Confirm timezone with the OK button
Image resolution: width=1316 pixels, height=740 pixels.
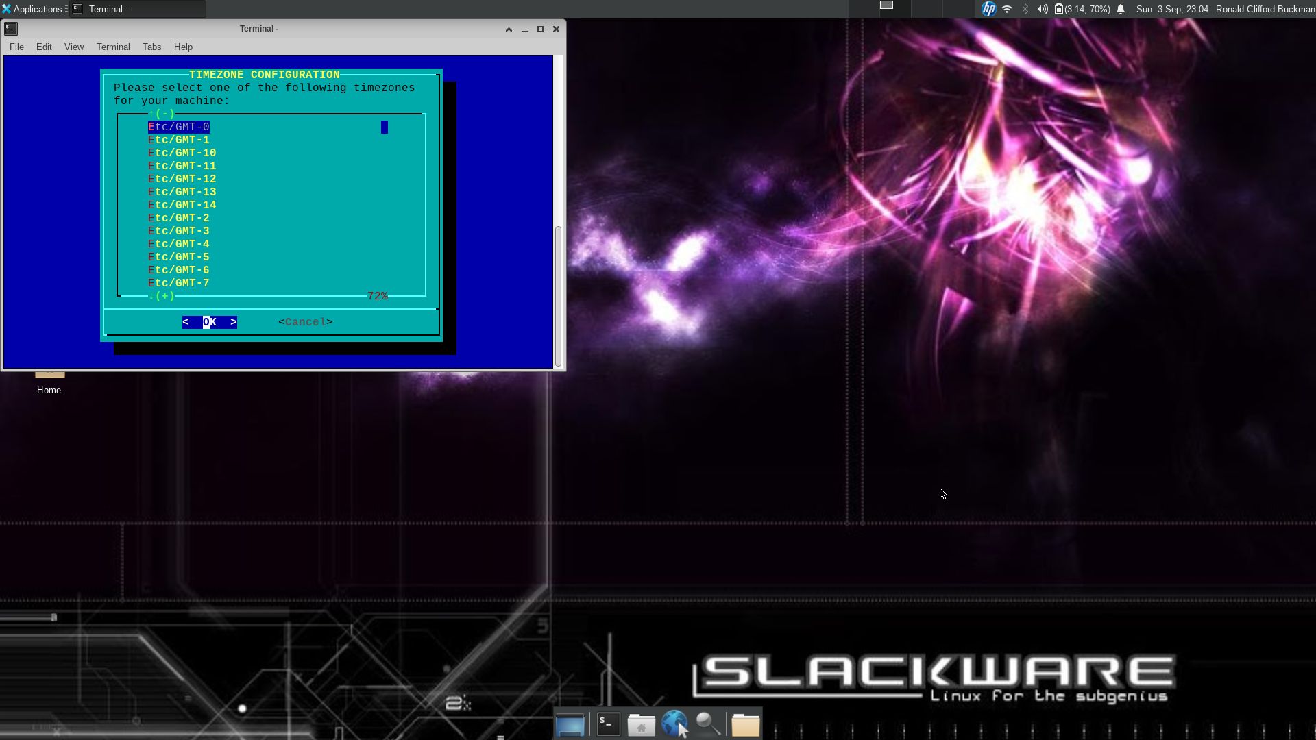pyautogui.click(x=210, y=322)
